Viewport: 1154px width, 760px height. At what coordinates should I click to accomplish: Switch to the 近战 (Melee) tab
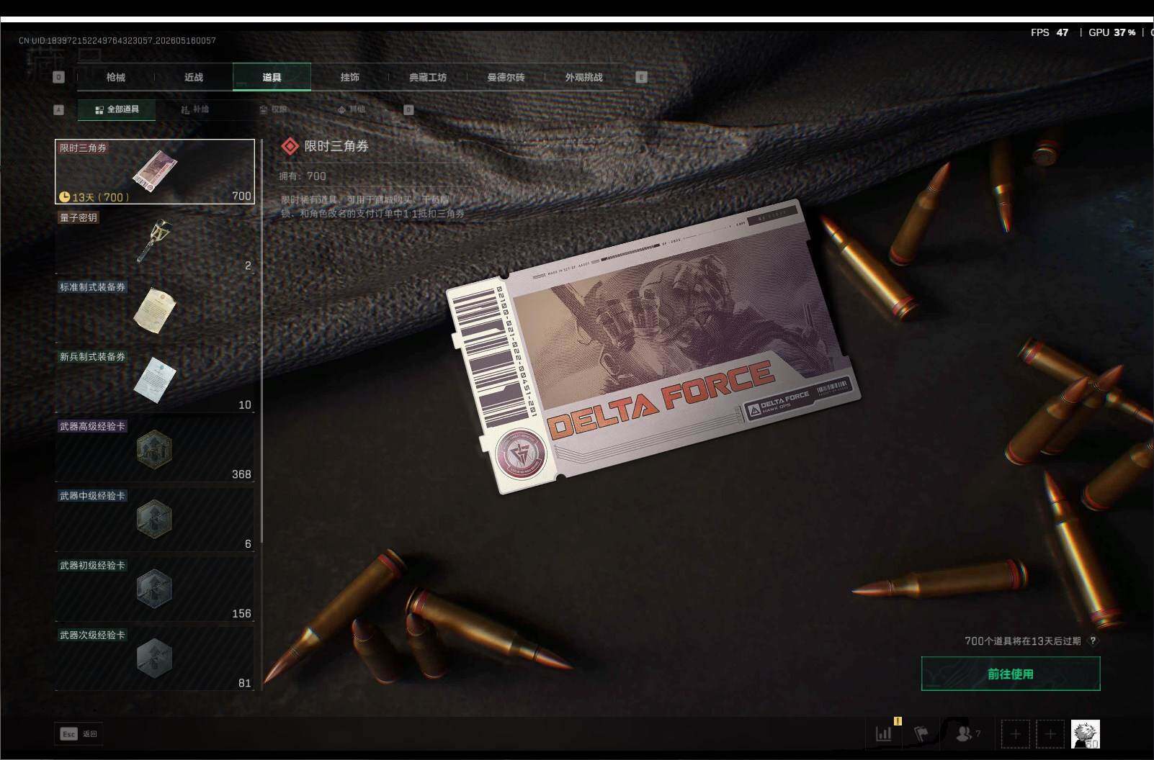click(194, 77)
